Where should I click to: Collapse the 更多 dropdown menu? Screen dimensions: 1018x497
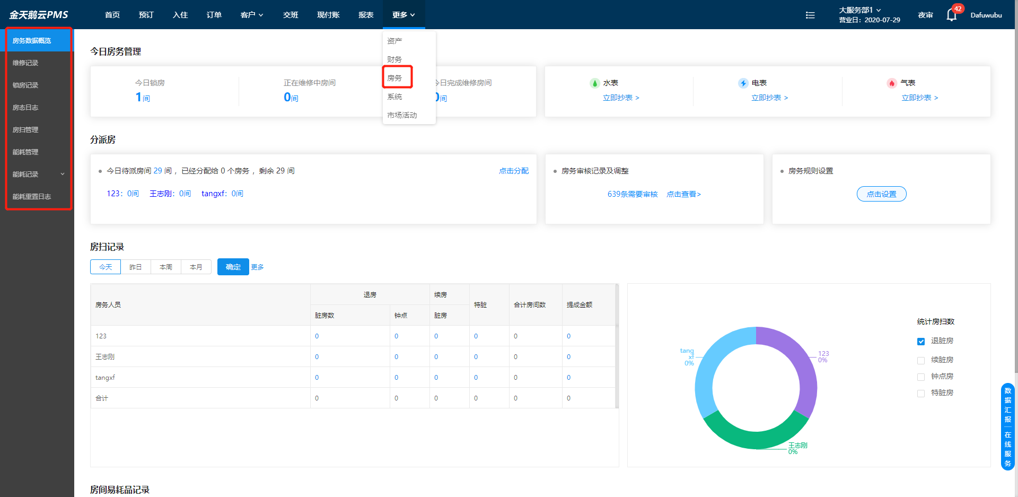pos(403,15)
